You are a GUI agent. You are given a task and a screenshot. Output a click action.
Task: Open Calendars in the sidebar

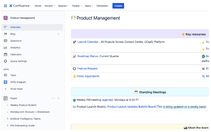[x=16, y=54]
